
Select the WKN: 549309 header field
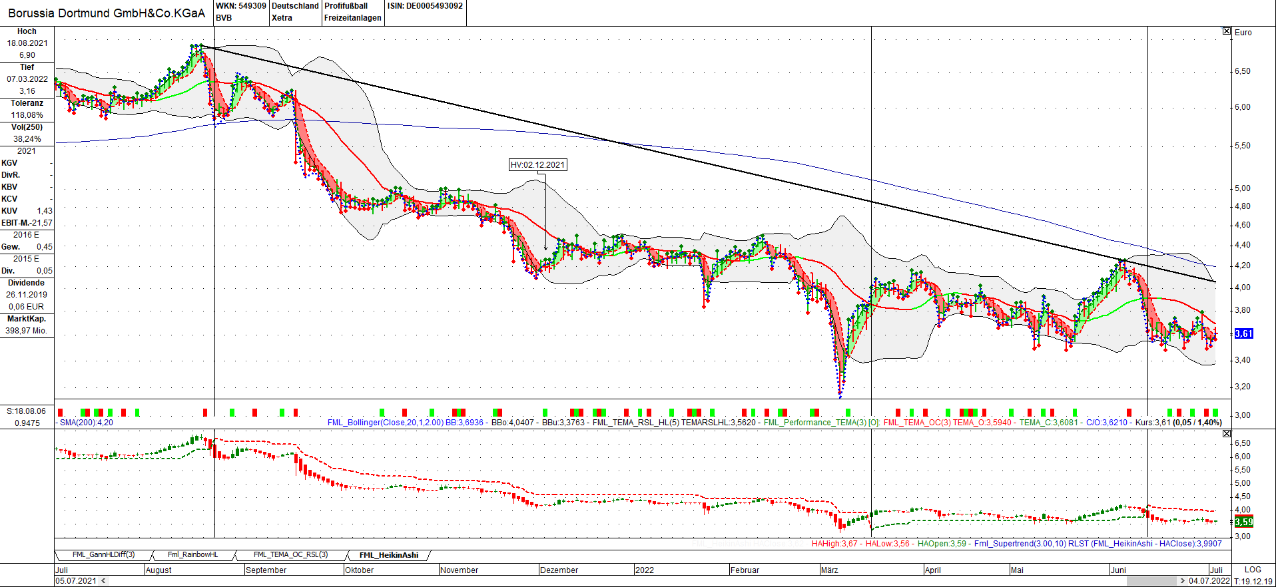[x=240, y=6]
